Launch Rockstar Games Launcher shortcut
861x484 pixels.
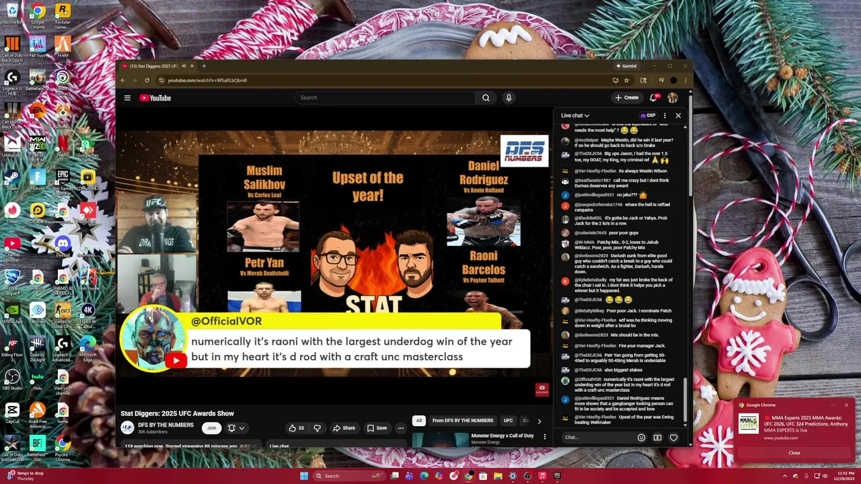pos(63,15)
